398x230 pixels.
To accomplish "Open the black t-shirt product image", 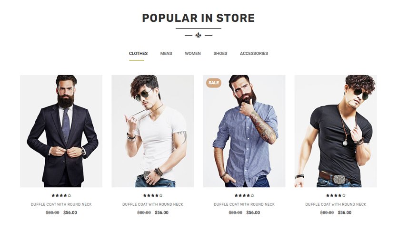I will coord(336,131).
